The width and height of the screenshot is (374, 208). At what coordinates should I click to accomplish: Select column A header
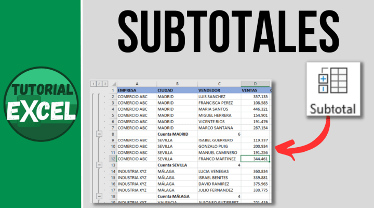coord(137,84)
